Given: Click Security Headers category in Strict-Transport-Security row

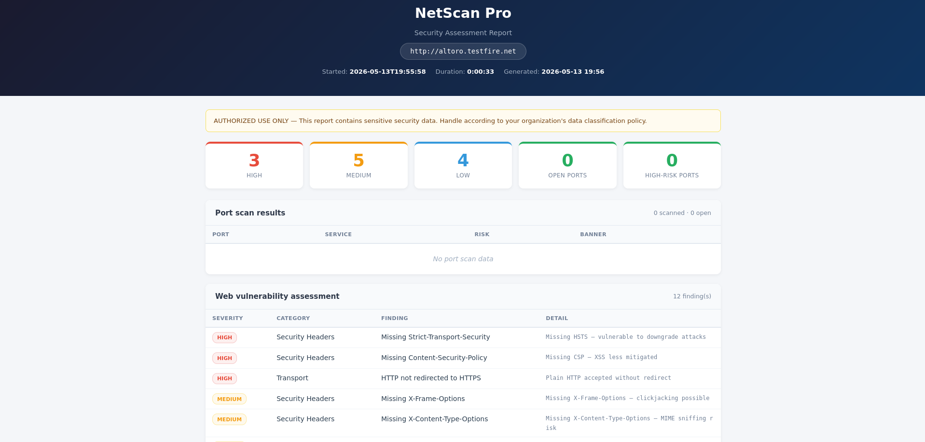Looking at the screenshot, I should [x=305, y=337].
